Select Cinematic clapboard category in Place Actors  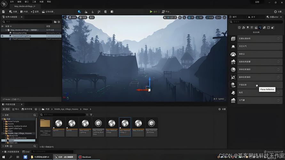[x=256, y=28]
